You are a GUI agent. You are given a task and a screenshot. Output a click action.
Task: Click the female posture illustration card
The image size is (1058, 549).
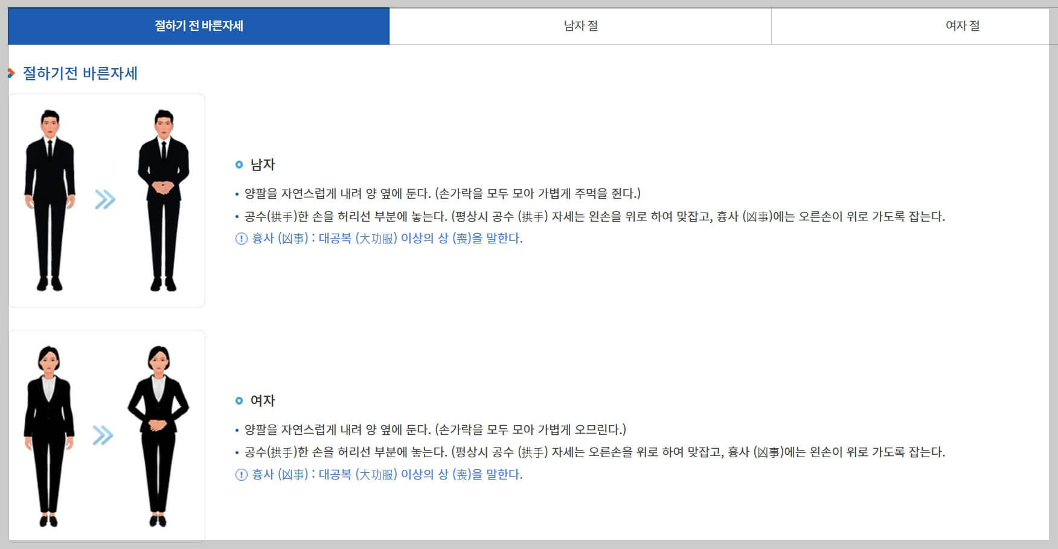pos(106,435)
